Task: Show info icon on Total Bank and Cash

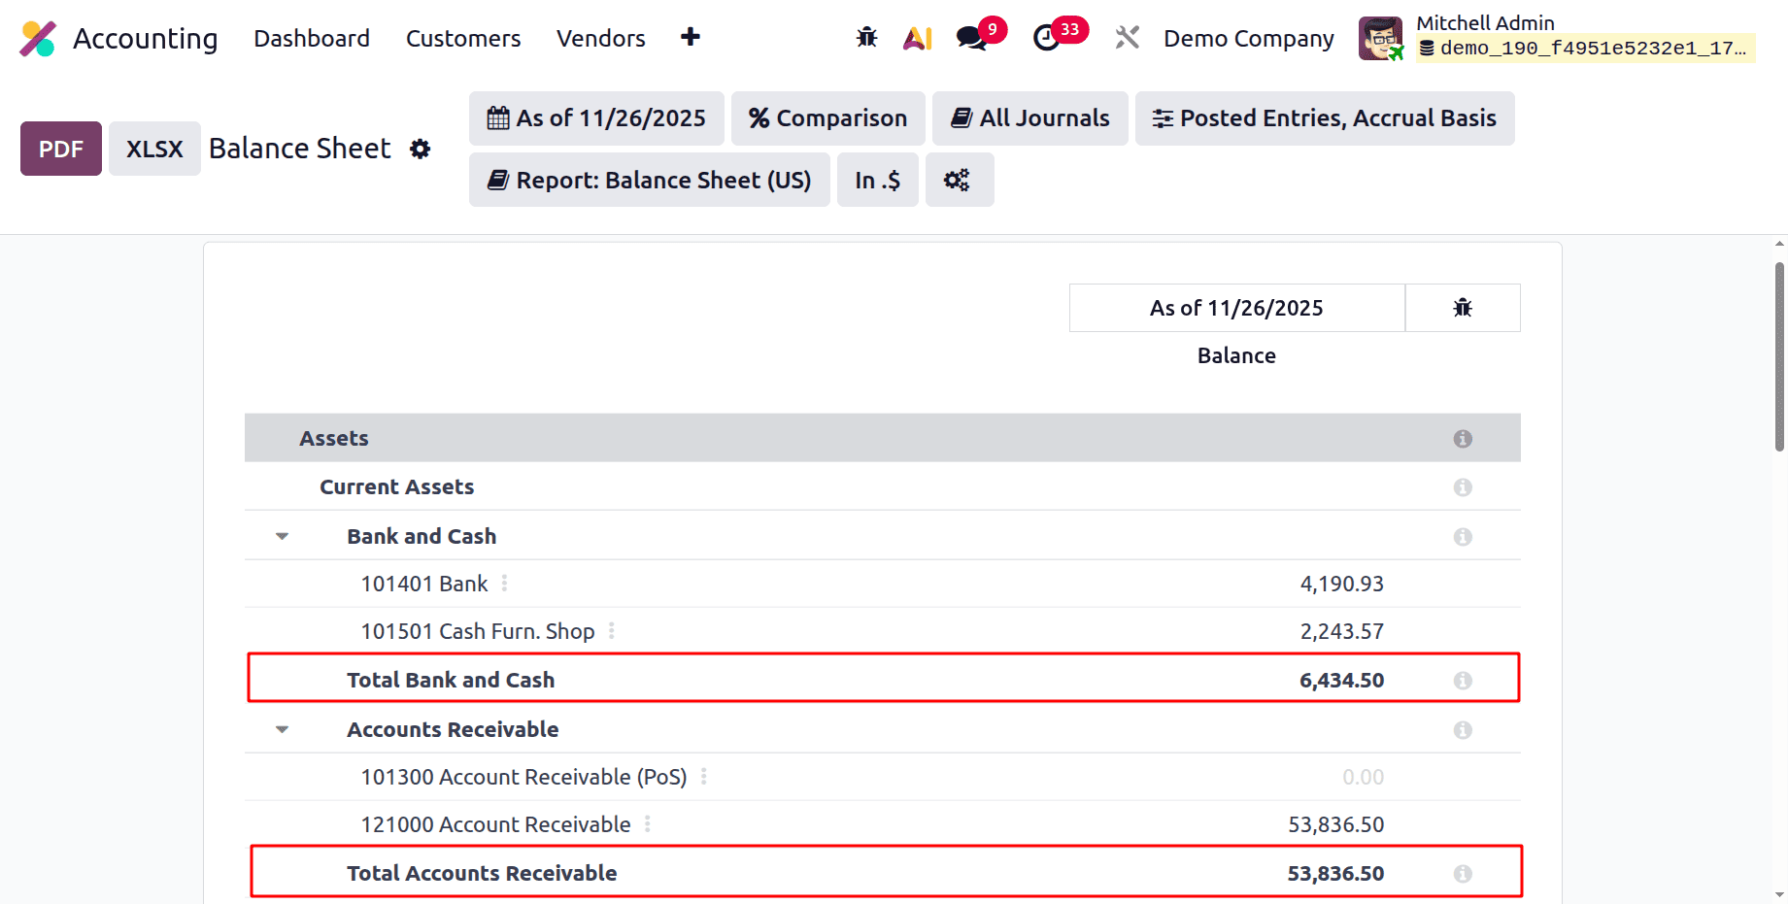Action: tap(1462, 681)
